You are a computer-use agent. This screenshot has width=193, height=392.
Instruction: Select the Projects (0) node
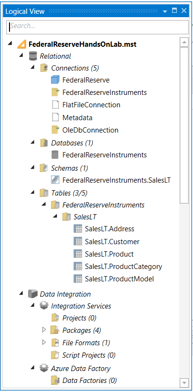click(79, 318)
